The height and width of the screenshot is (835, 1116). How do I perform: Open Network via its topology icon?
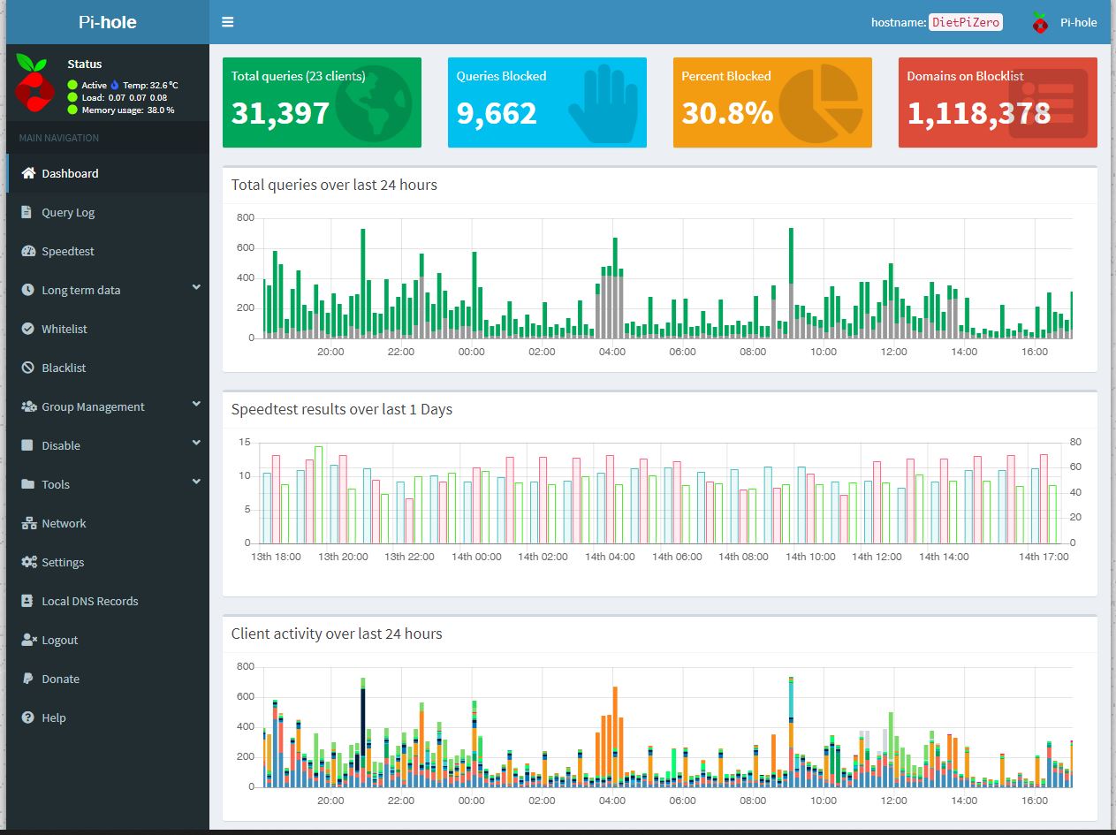(28, 523)
